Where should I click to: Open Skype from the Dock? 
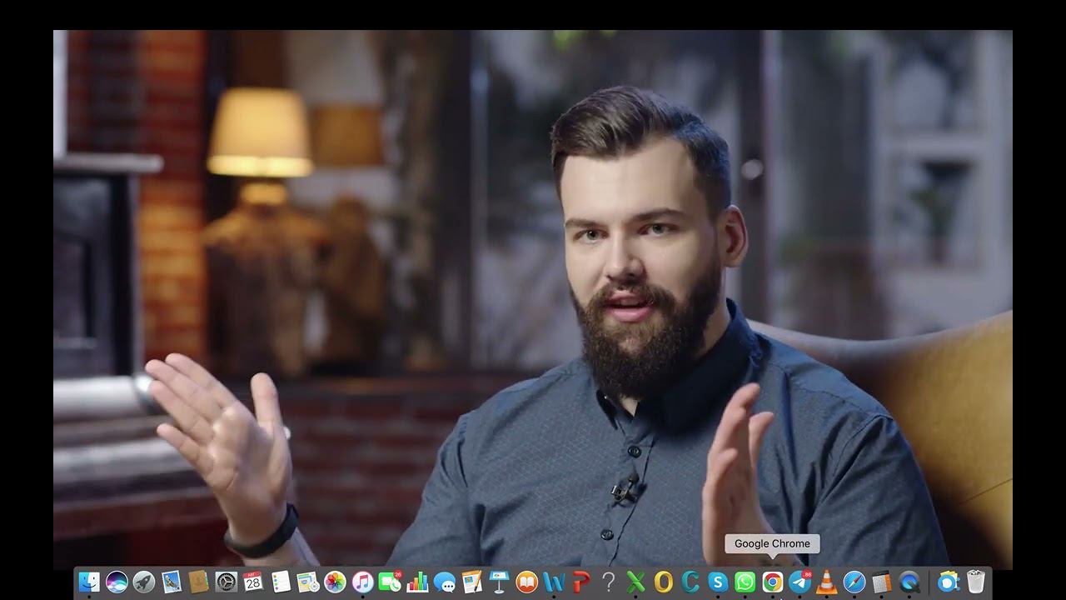[x=718, y=582]
